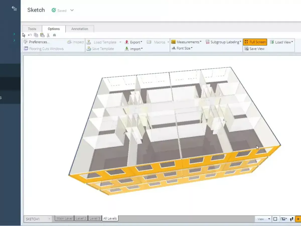Screen dimensions: 301x226
Task: Expand the Measurements dropdown
Action: pos(186,42)
